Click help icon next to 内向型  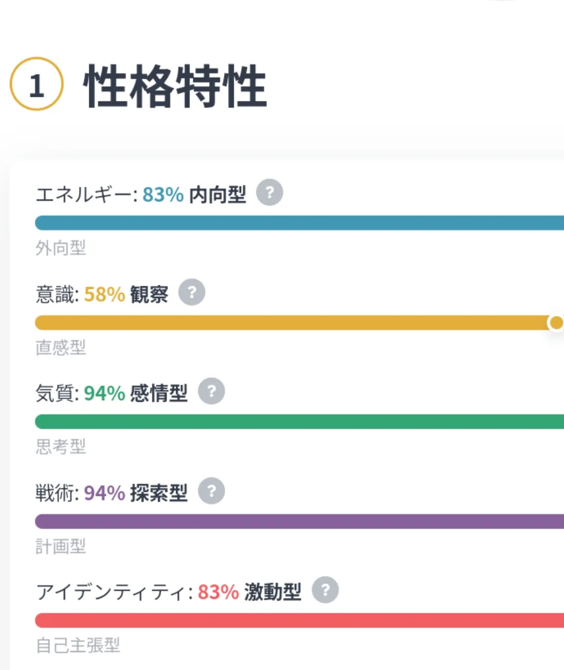(270, 193)
